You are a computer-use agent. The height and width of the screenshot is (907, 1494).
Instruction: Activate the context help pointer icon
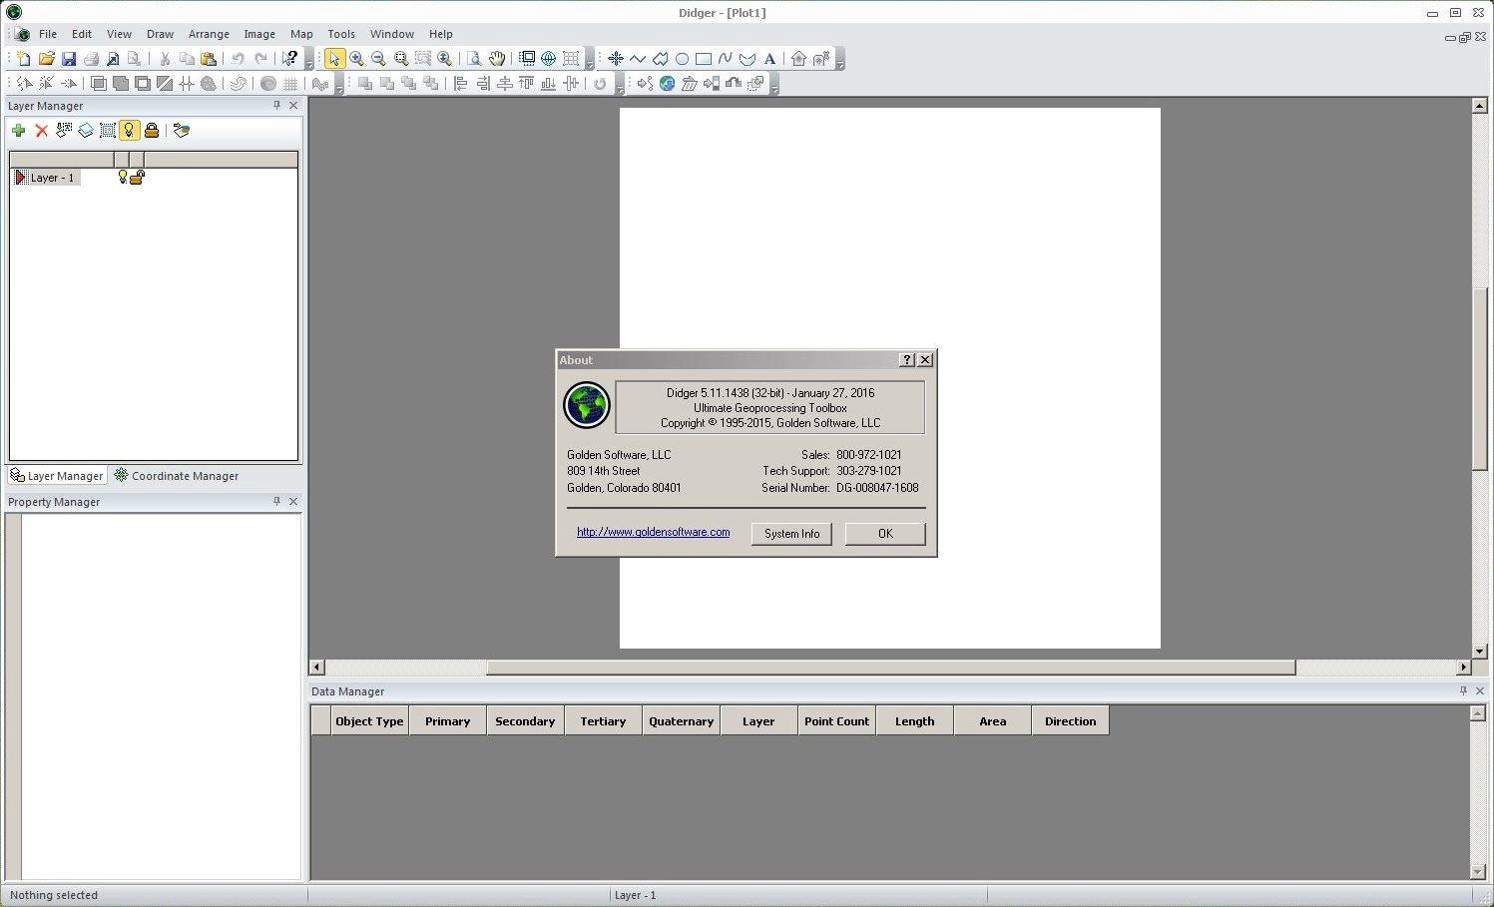pyautogui.click(x=289, y=59)
